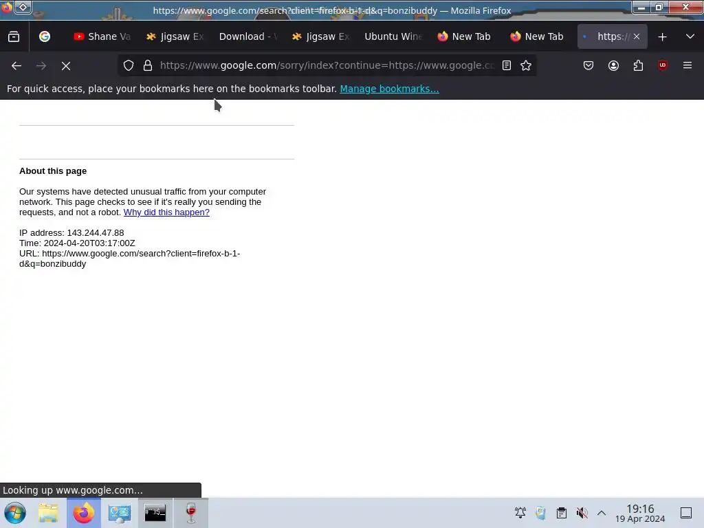Screen dimensions: 704x528
Task: Click the URL address bar
Action: point(327,65)
